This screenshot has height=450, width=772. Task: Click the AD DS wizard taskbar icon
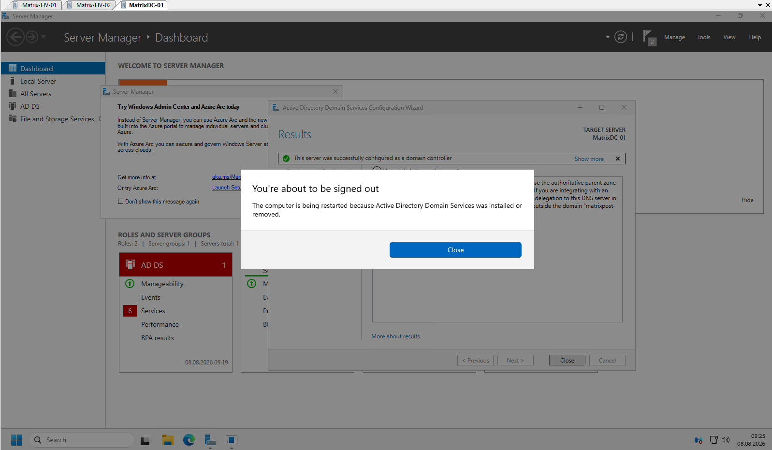click(232, 440)
